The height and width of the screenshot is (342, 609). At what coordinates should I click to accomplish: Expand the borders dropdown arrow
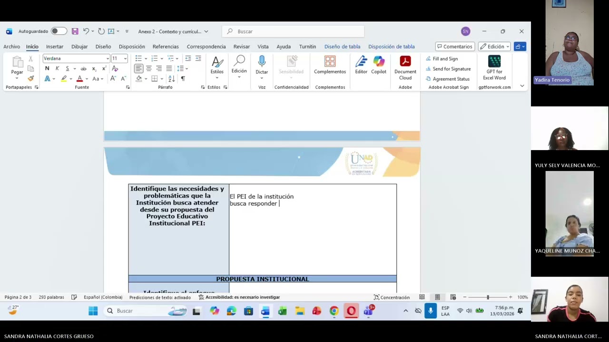point(162,79)
